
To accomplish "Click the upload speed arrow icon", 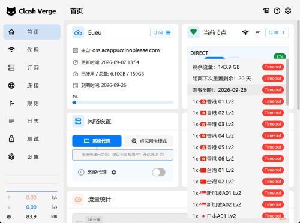I will pos(9,197).
